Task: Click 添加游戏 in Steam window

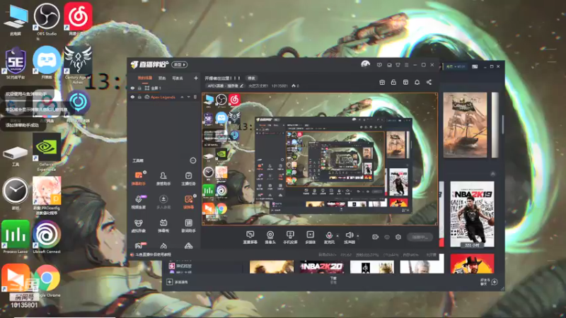Action: click(178, 282)
